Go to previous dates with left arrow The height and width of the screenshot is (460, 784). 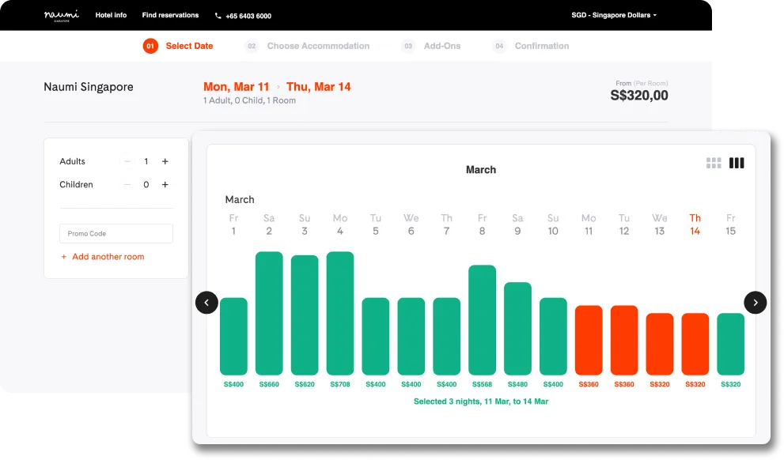(206, 303)
